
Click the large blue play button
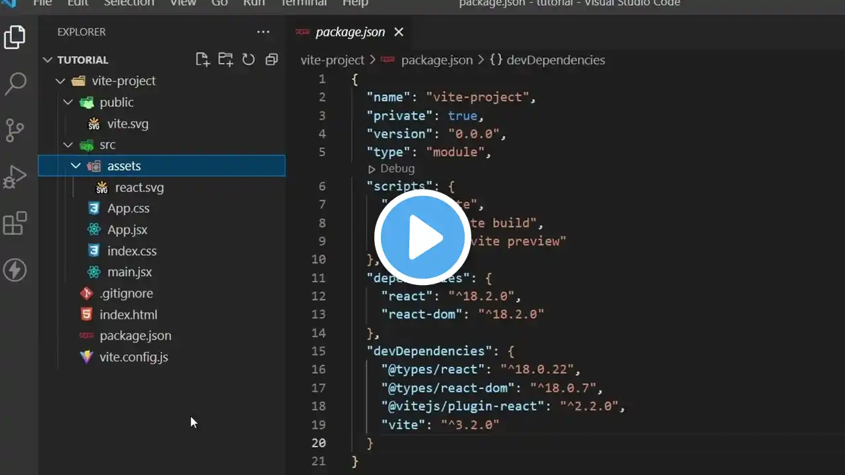click(422, 237)
